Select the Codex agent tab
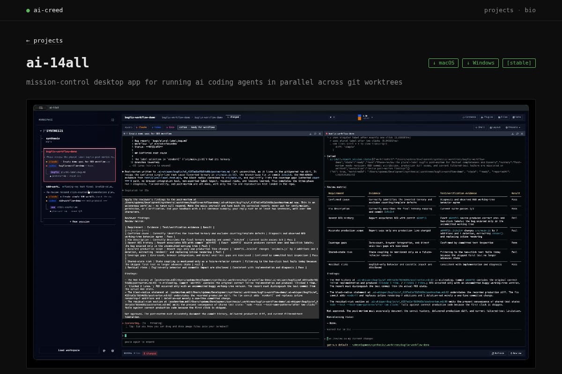The image size is (562, 374). pyautogui.click(x=157, y=127)
